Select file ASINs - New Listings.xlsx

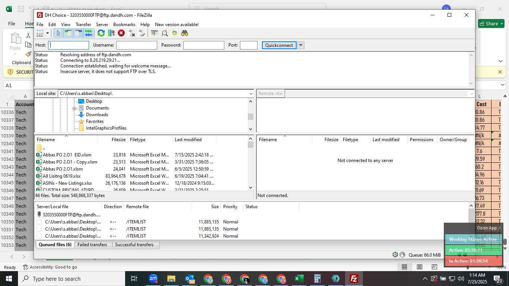(x=67, y=183)
